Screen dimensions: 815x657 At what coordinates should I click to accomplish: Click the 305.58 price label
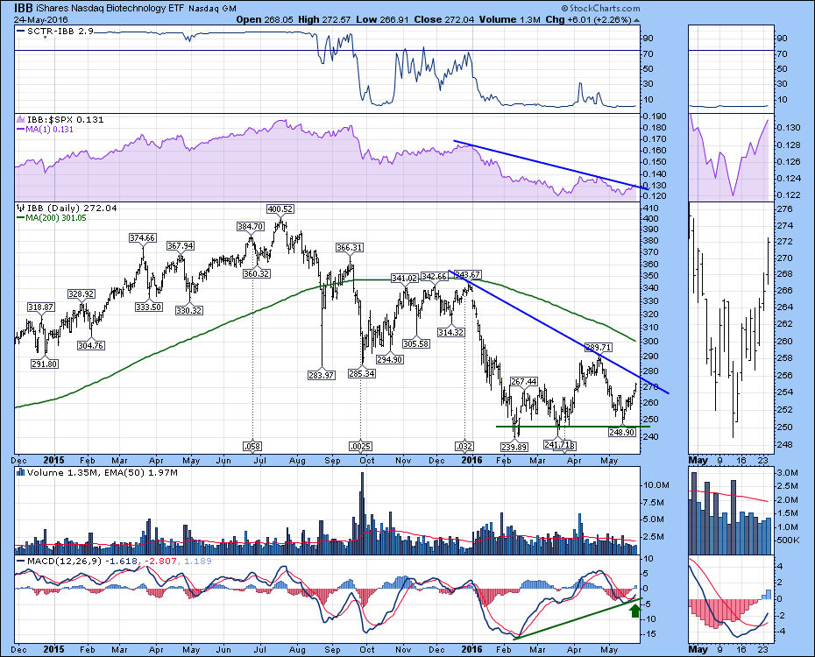coord(415,343)
